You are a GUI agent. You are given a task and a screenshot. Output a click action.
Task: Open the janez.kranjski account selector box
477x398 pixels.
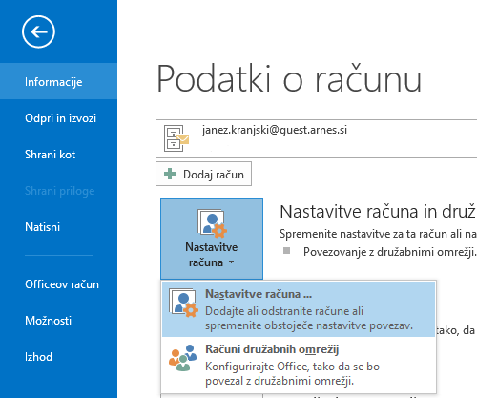pos(316,138)
